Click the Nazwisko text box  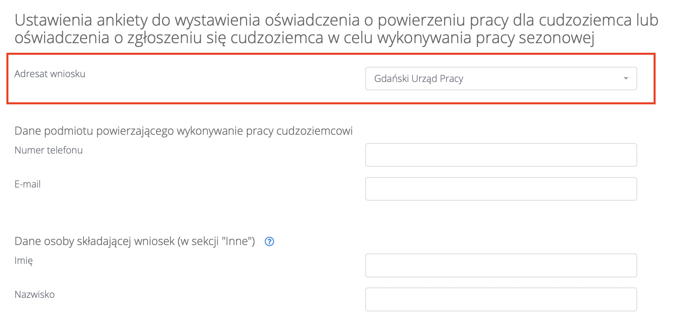click(x=501, y=299)
